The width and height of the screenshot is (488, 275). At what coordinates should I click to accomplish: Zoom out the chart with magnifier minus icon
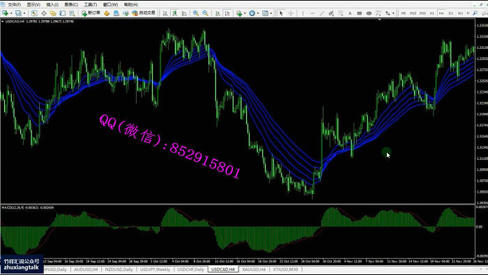pos(206,13)
